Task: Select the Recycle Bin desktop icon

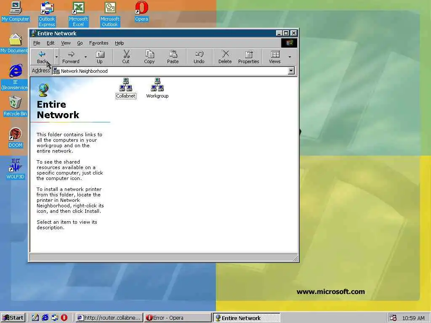Action: click(15, 106)
